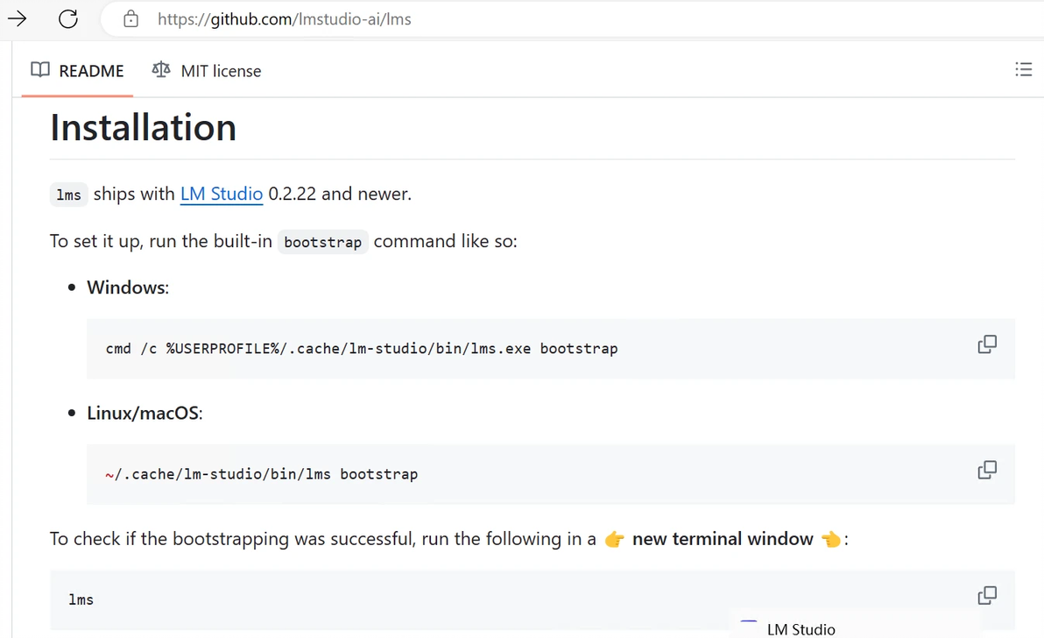The height and width of the screenshot is (638, 1044).
Task: Click the Installation heading
Action: 144,127
